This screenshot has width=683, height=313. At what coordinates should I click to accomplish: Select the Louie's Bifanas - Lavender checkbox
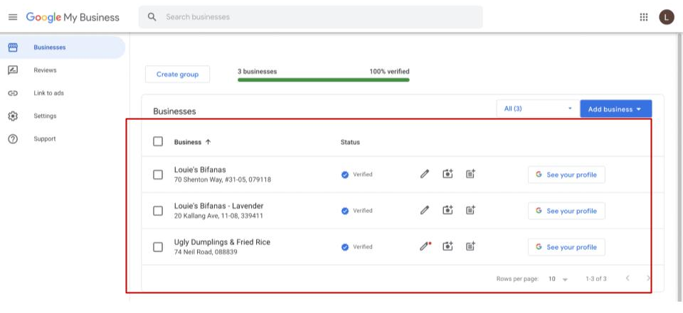click(158, 211)
